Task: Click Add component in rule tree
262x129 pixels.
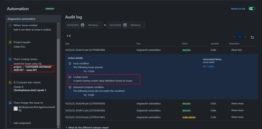Action: (22, 123)
